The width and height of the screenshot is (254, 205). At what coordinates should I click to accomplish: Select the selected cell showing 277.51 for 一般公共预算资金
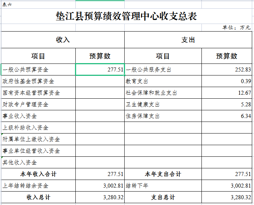click(x=100, y=69)
